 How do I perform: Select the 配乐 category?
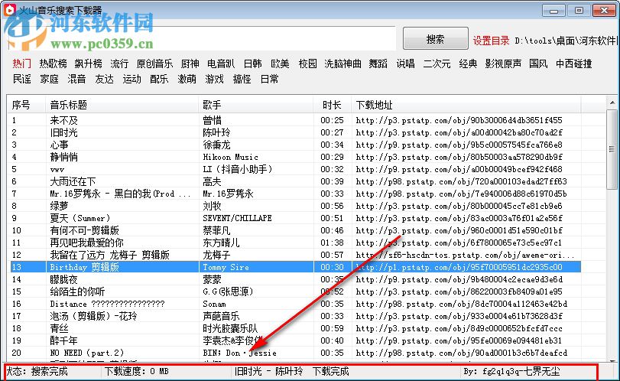point(159,79)
